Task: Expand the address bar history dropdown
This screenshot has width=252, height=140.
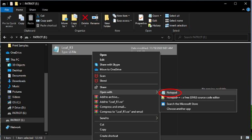Action: coord(162,37)
